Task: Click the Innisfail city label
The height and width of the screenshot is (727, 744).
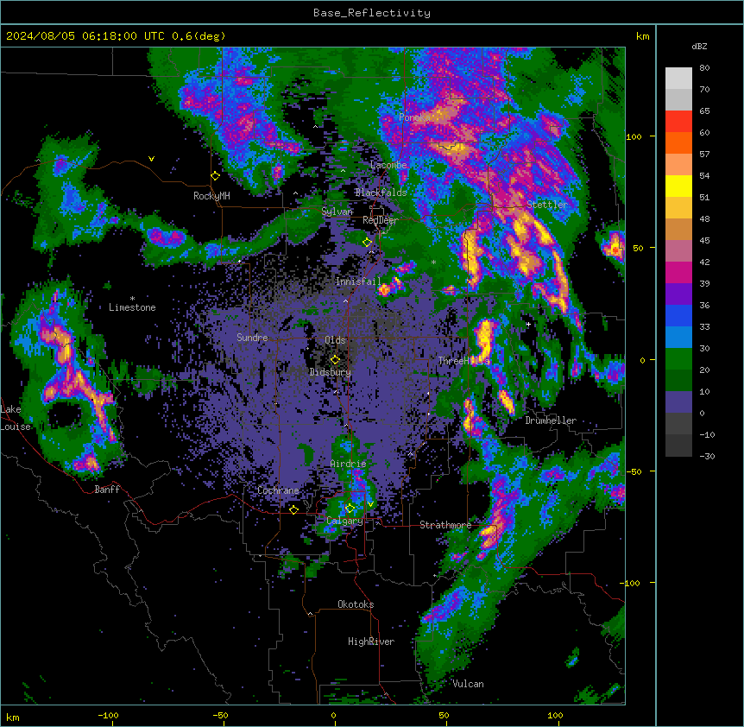Action: coord(358,281)
